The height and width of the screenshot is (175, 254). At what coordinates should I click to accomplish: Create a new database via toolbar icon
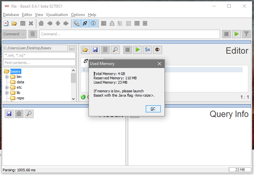[6, 24]
